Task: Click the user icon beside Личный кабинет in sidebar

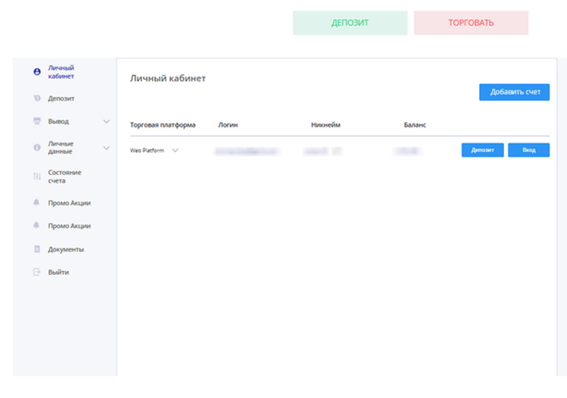Action: tap(37, 72)
